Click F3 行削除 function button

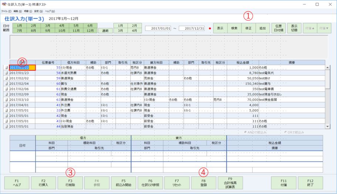[70, 183]
